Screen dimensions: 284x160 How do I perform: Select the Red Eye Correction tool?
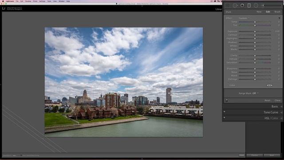pos(242,5)
